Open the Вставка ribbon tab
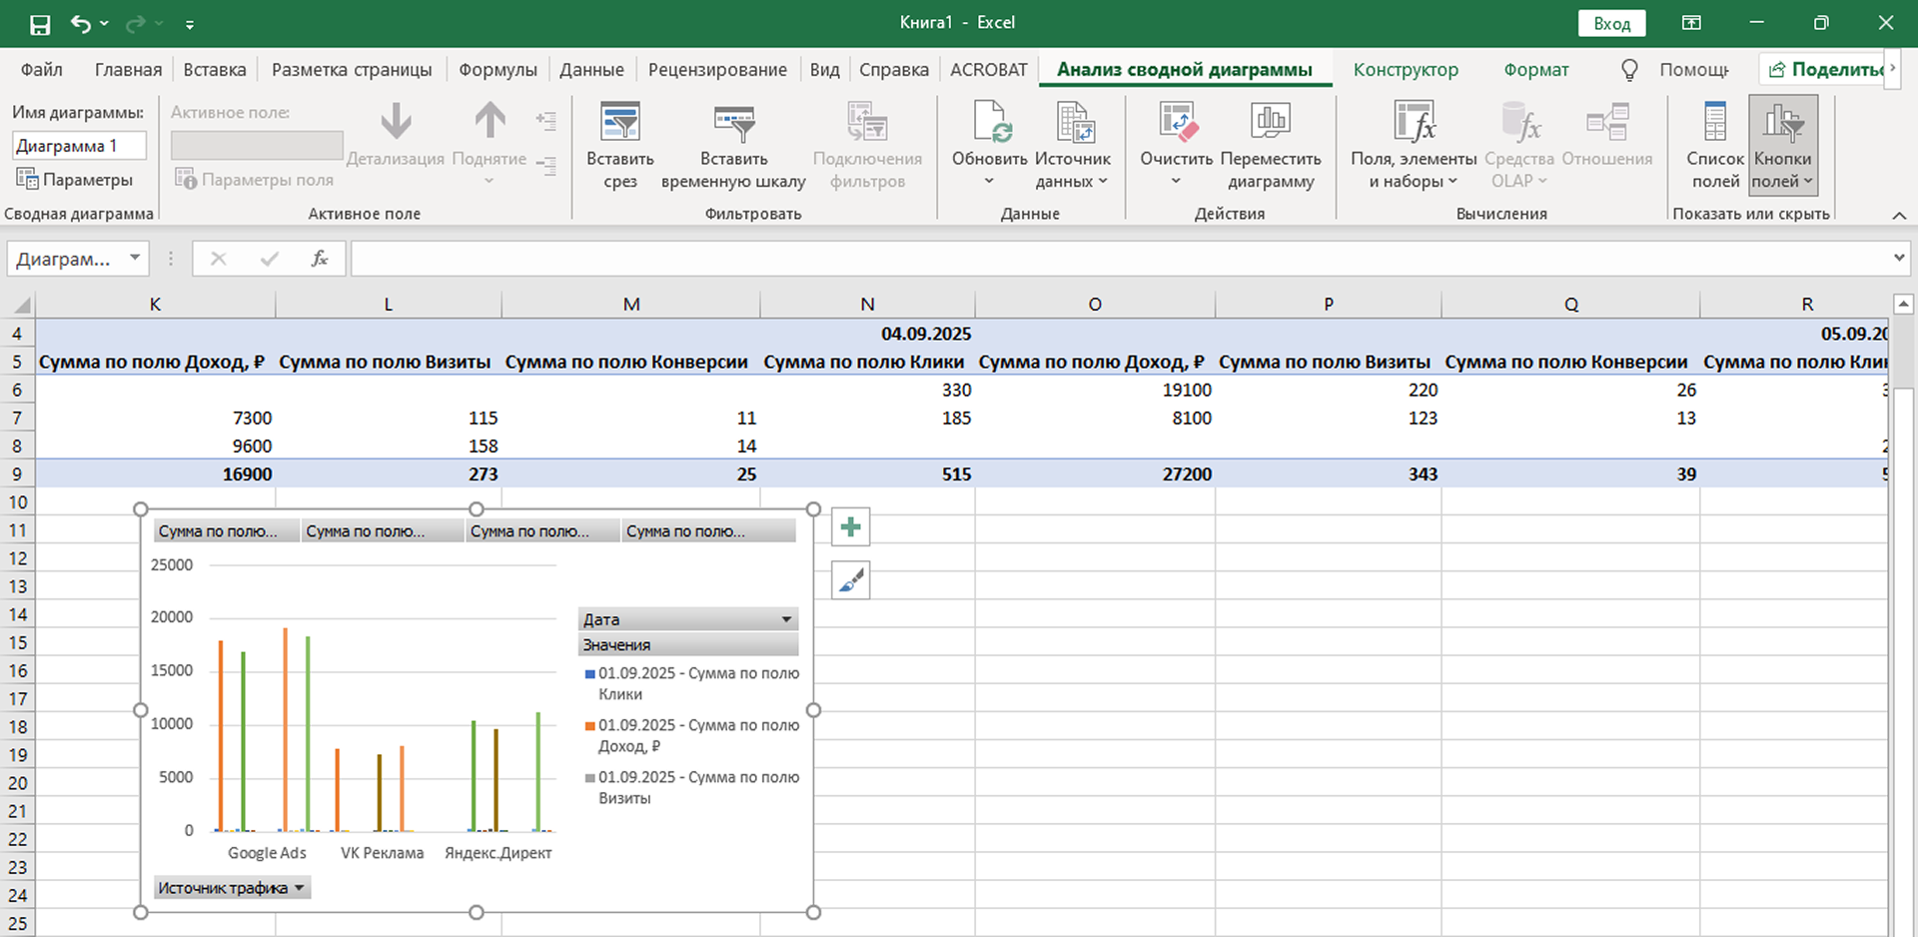This screenshot has width=1918, height=937. pyautogui.click(x=215, y=70)
